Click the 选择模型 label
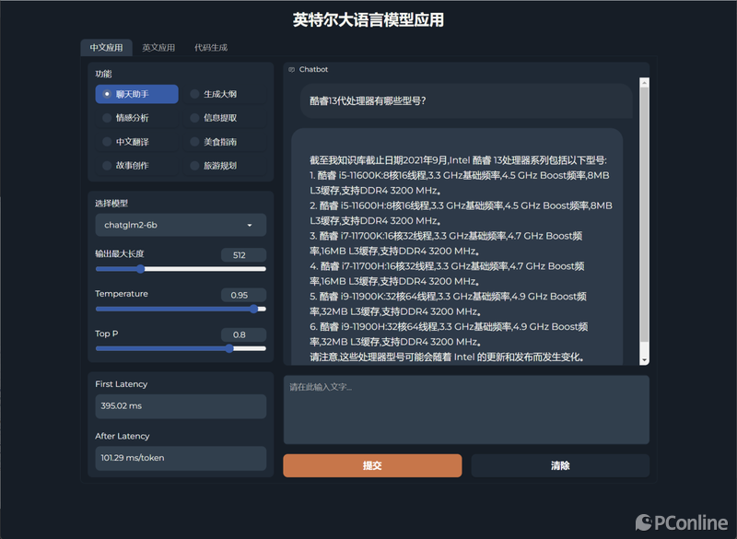 [x=111, y=204]
